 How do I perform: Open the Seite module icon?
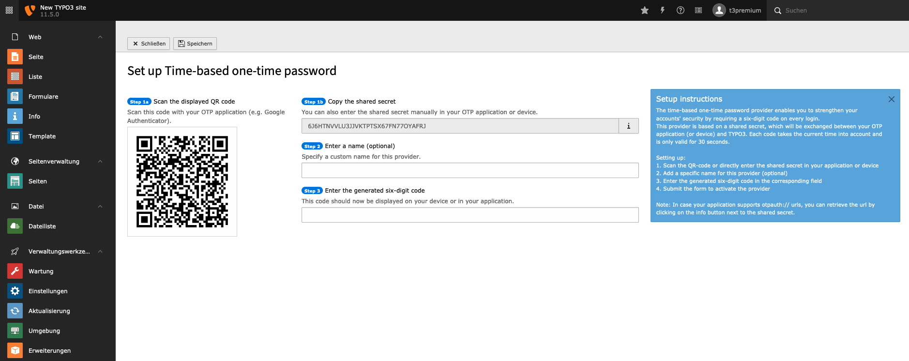click(x=15, y=57)
